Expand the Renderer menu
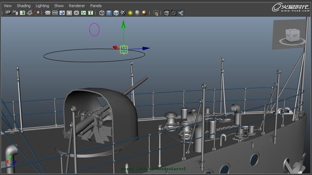Viewport: 312px width, 175px height. coord(77,6)
